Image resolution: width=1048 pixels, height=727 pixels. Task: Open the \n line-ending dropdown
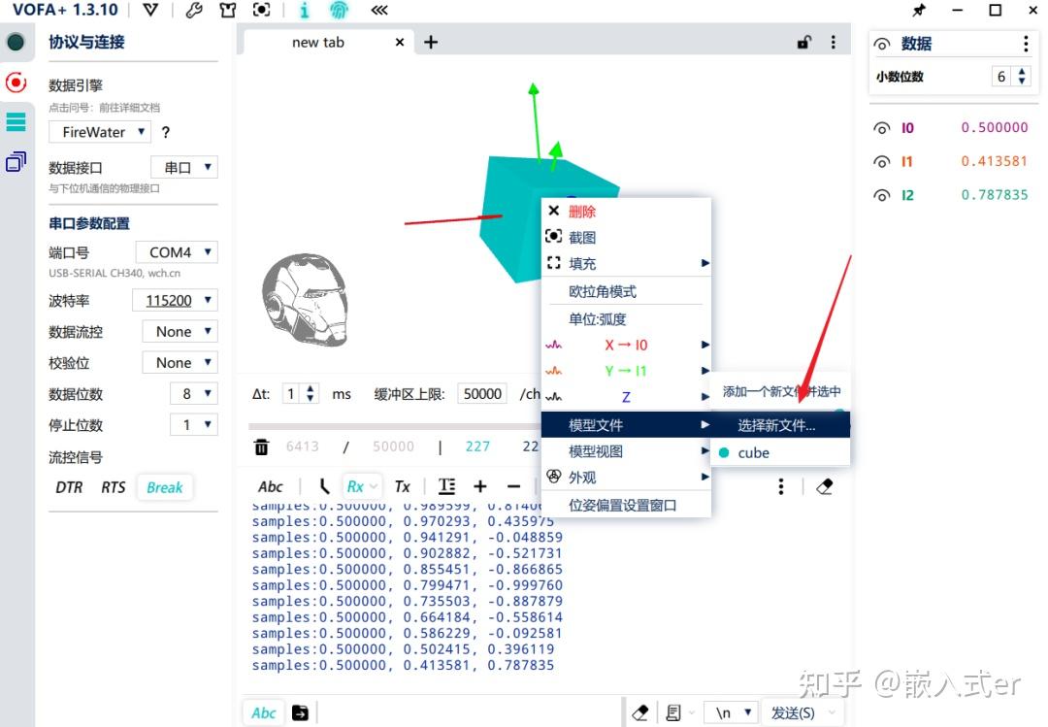point(732,711)
